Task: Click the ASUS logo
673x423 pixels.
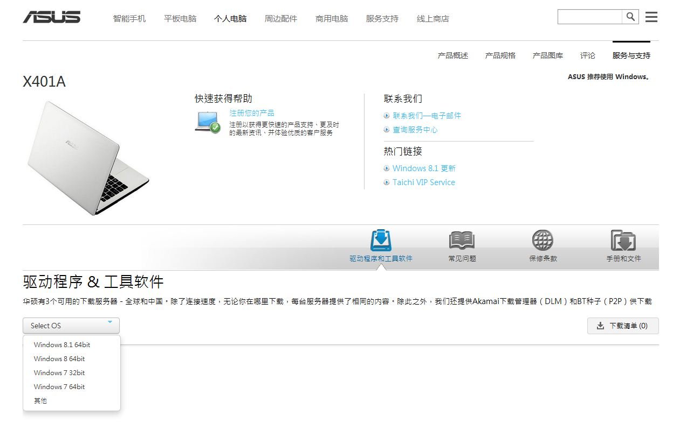Action: tap(52, 17)
